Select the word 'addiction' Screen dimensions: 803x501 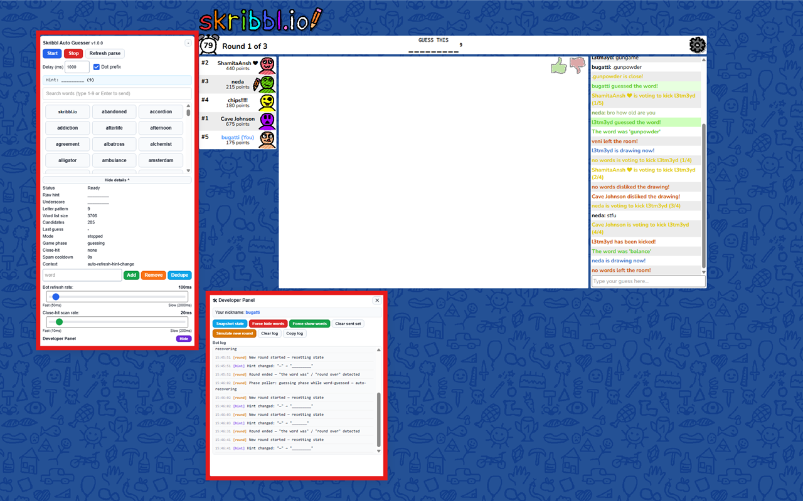click(68, 128)
